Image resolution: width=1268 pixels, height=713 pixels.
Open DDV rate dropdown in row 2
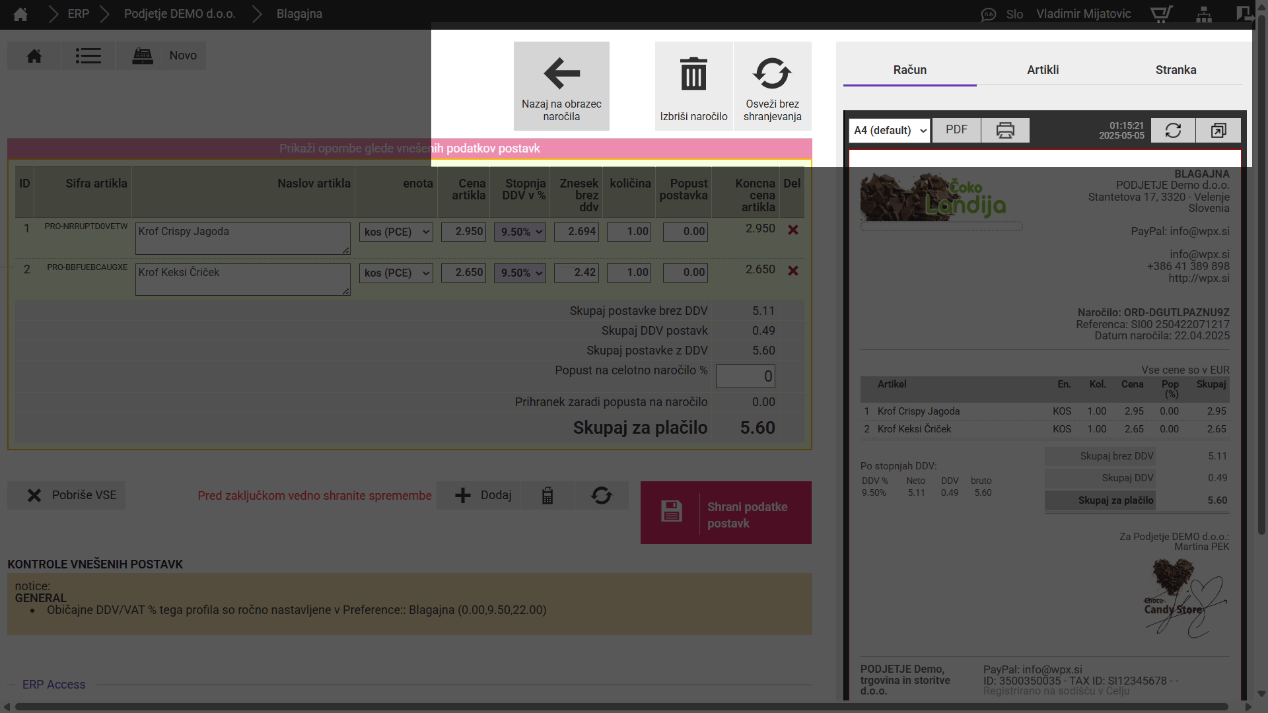point(520,273)
